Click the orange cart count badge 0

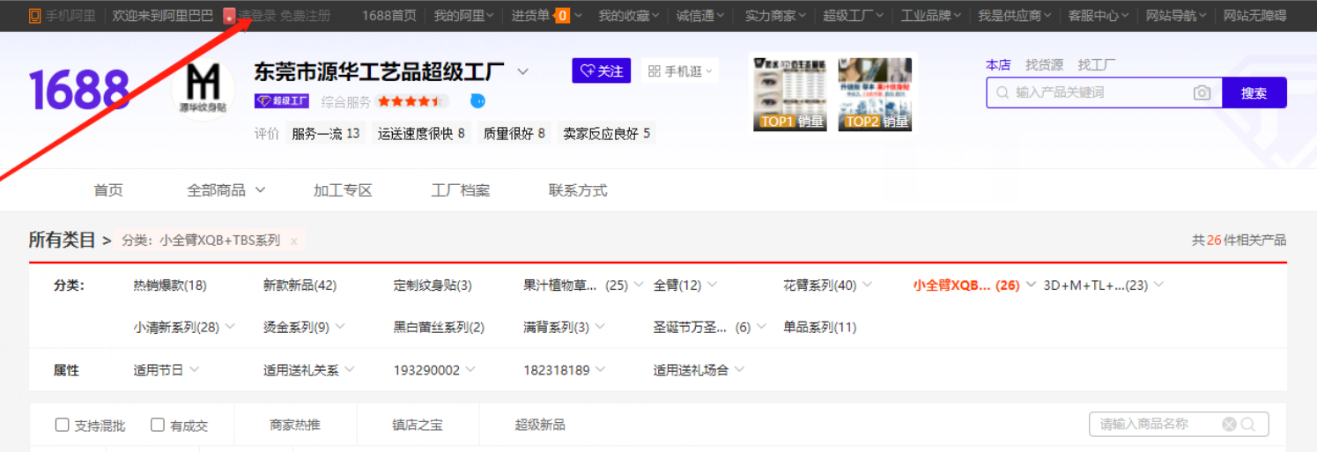pos(562,16)
